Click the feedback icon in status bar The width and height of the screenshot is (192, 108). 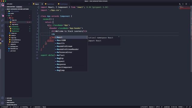coord(187,107)
